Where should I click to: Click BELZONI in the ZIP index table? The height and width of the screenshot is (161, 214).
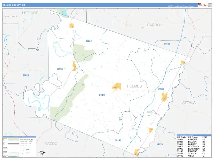[193, 142]
